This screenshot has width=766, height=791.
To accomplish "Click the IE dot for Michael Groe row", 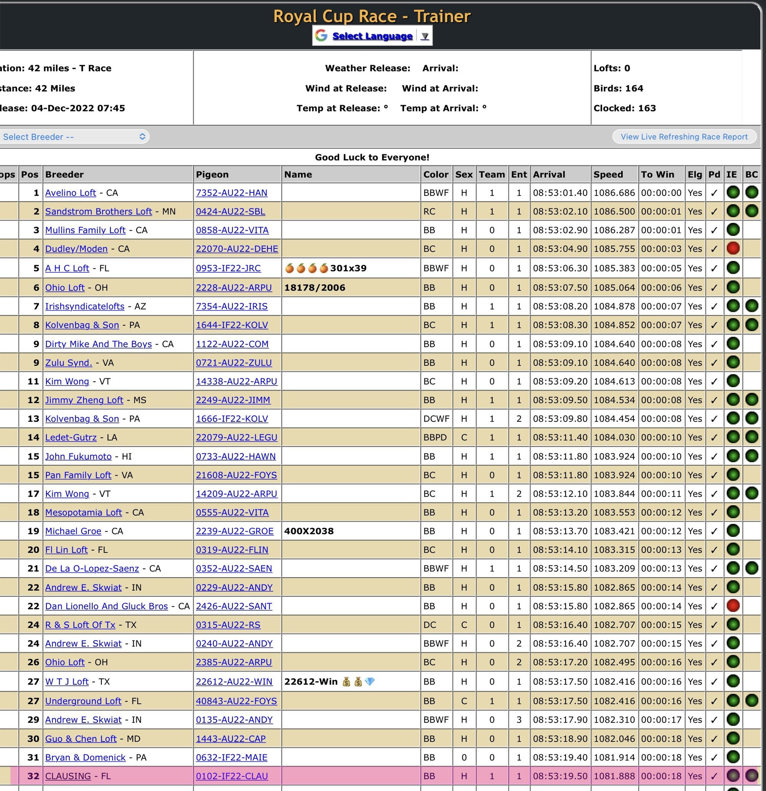I will click(x=733, y=530).
